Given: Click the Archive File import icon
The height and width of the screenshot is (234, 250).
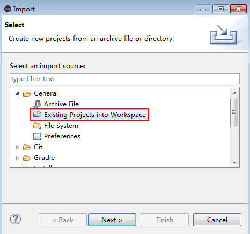Looking at the screenshot, I should [37, 104].
